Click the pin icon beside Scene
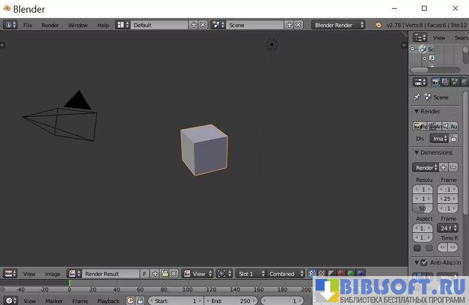The height and width of the screenshot is (305, 469). (416, 97)
